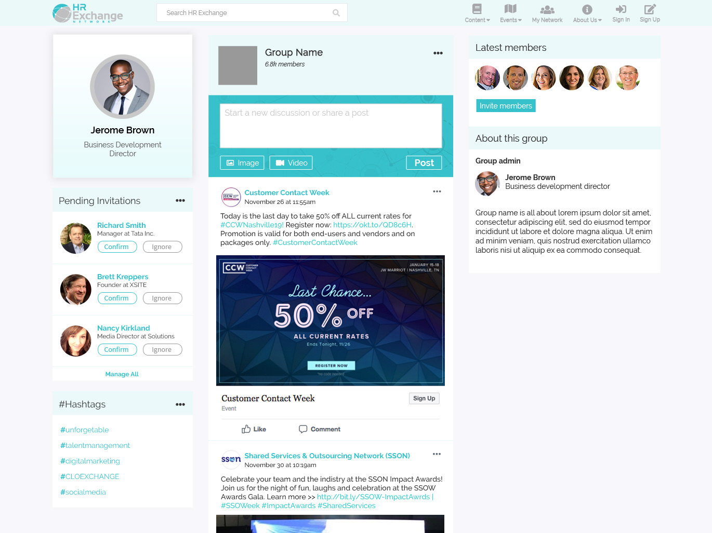Ignore Richard Smith's invitation
The image size is (712, 533).
click(162, 247)
